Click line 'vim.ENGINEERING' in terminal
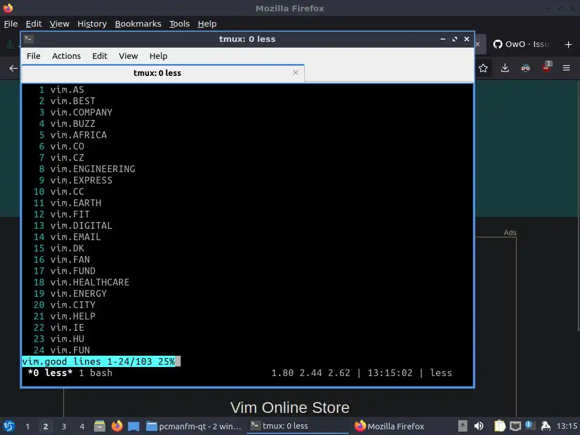This screenshot has height=435, width=580. pos(93,169)
